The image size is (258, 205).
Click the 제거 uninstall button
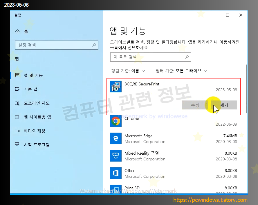224,105
